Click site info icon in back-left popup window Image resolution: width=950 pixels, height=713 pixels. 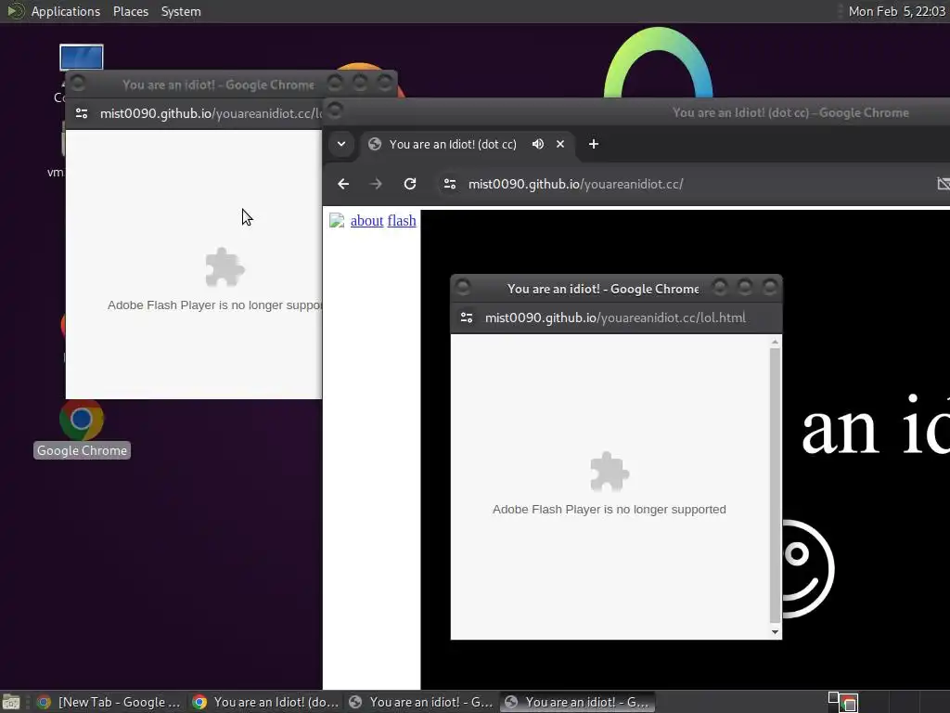tap(82, 113)
